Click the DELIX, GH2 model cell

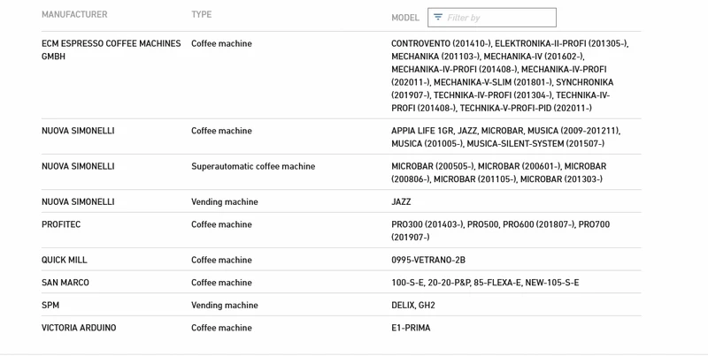pyautogui.click(x=413, y=305)
